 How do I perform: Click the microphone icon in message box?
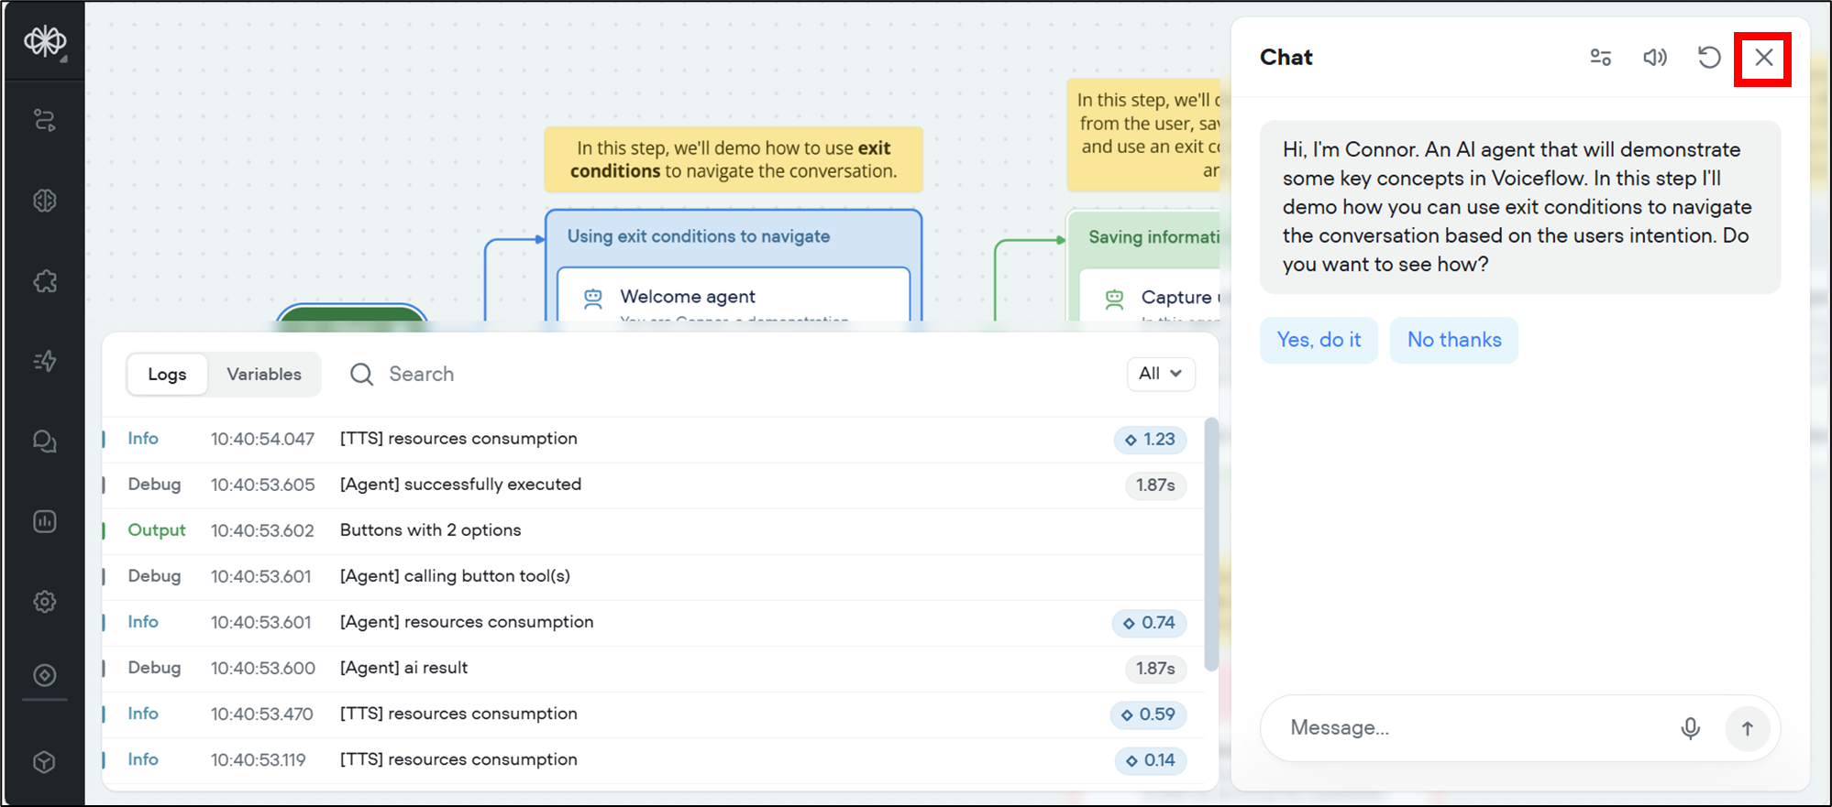[x=1690, y=728]
